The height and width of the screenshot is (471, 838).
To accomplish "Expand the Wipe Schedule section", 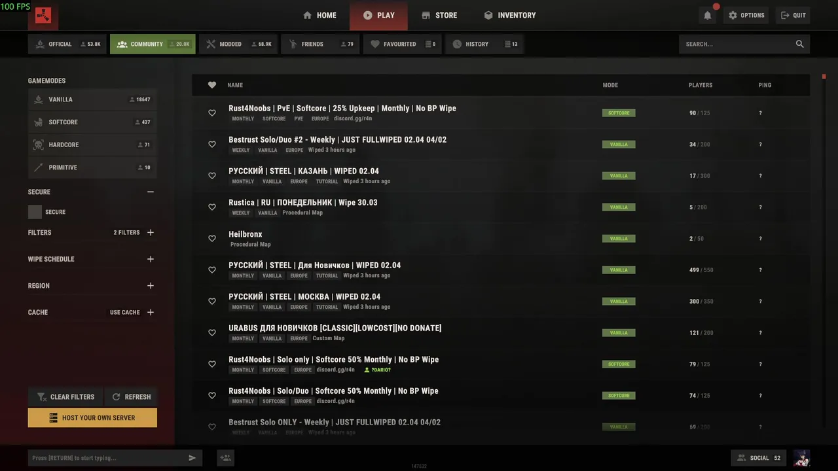I will coord(151,259).
